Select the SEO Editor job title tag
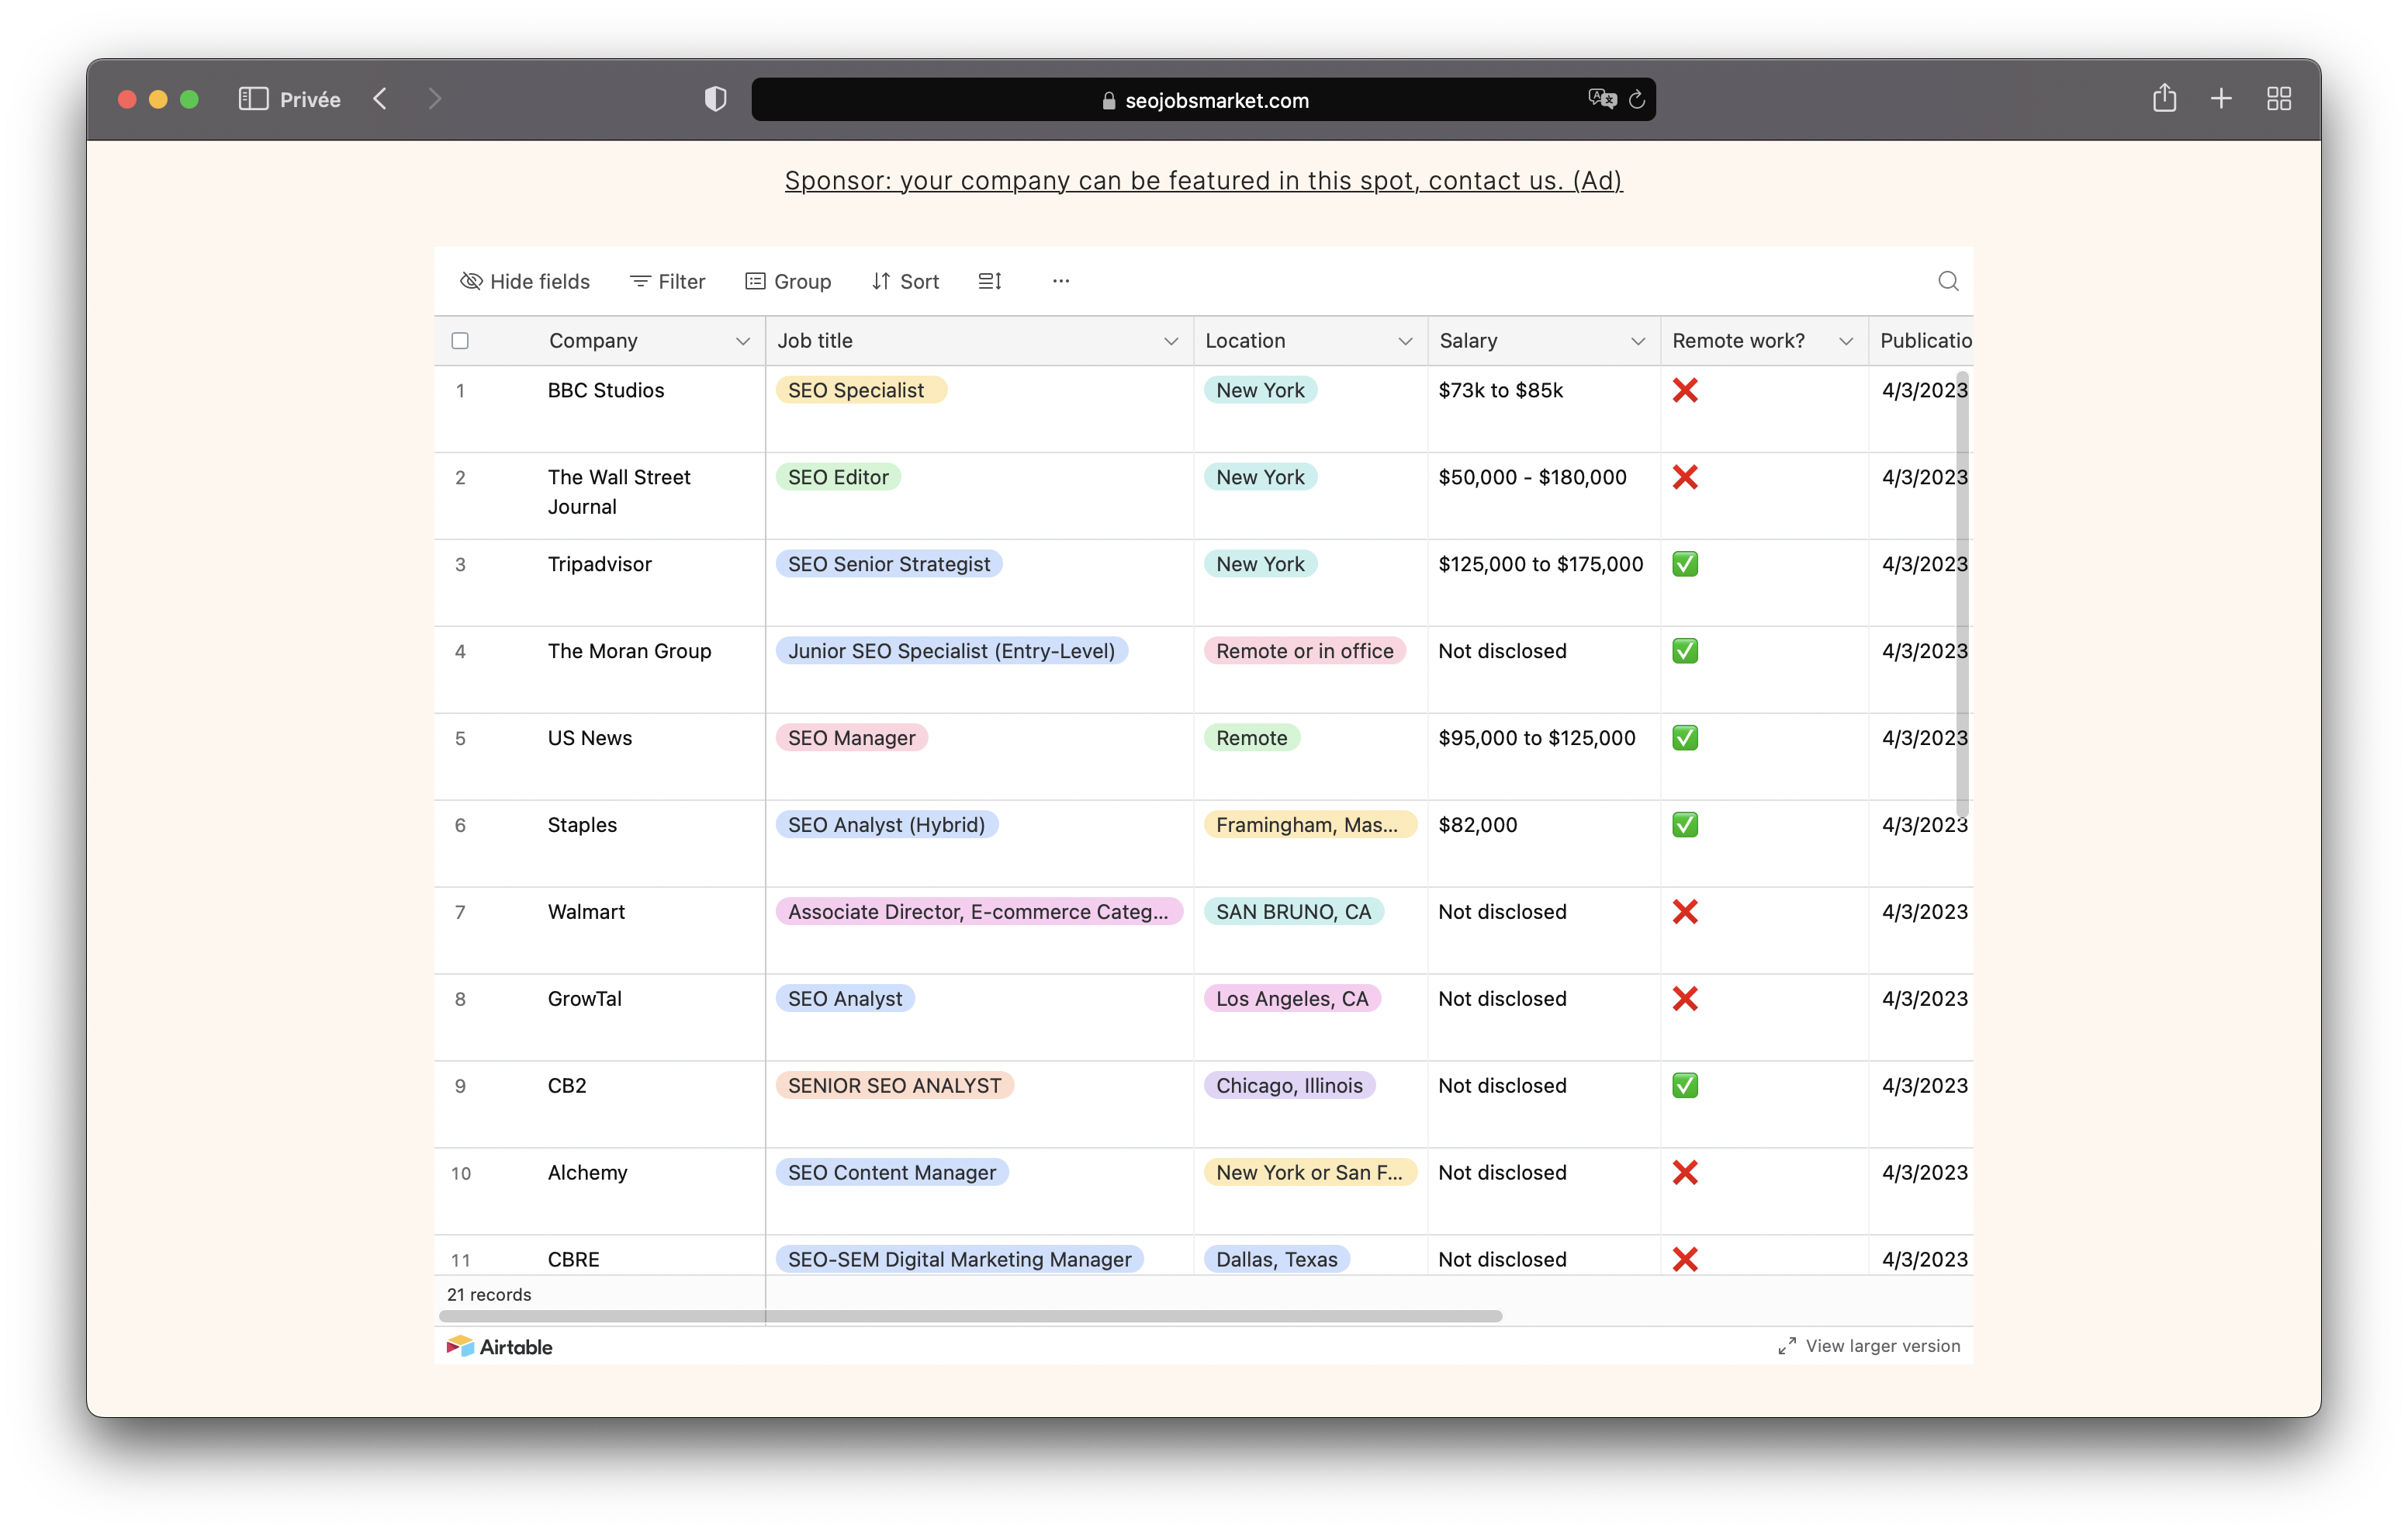Viewport: 2408px width, 1532px height. (838, 477)
